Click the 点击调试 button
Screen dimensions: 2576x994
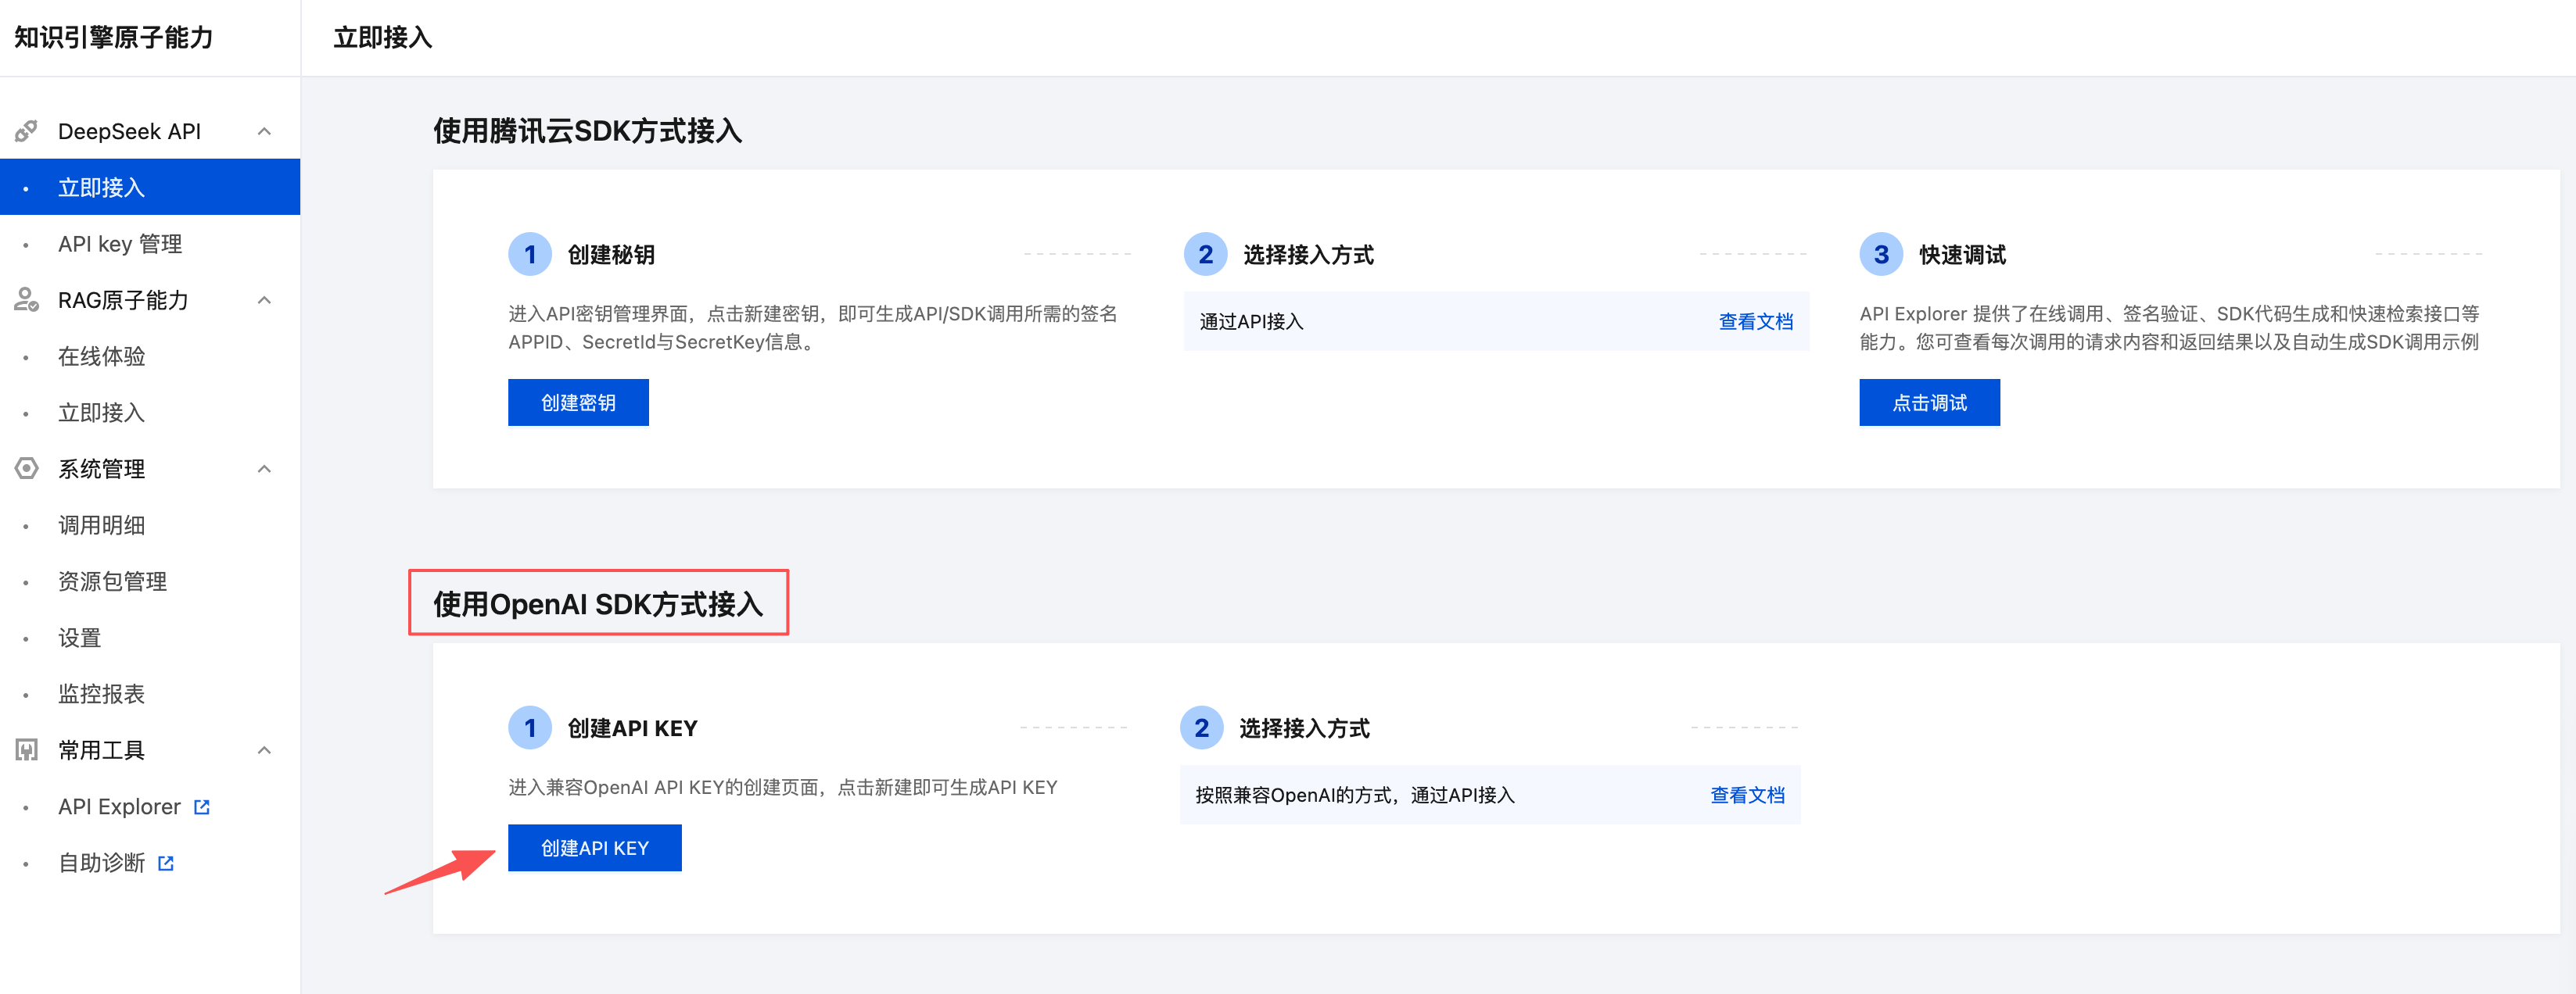click(x=1929, y=402)
